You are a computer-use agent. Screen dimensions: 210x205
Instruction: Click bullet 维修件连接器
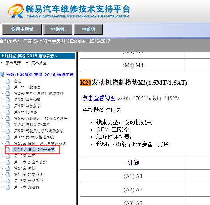[114, 137]
